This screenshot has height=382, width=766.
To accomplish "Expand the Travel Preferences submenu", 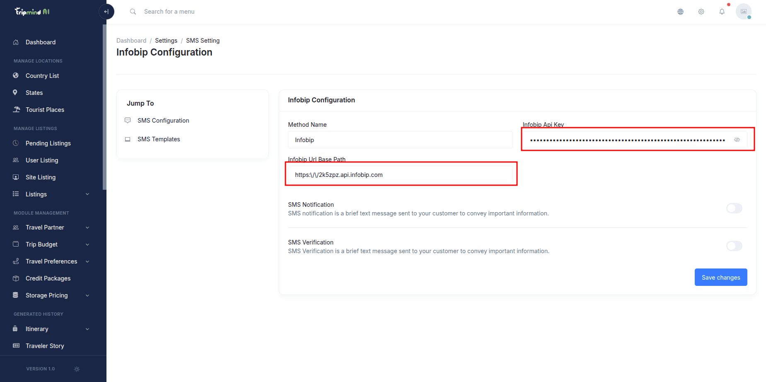I will tap(87, 261).
